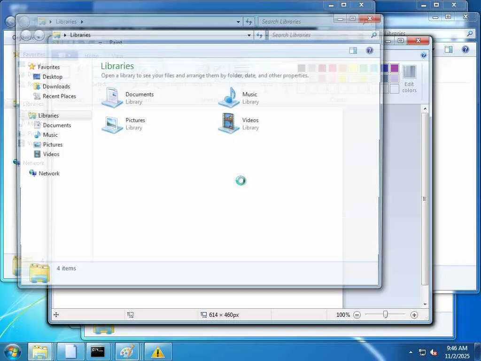Click the network tray icon
481x361 pixels.
(422, 353)
